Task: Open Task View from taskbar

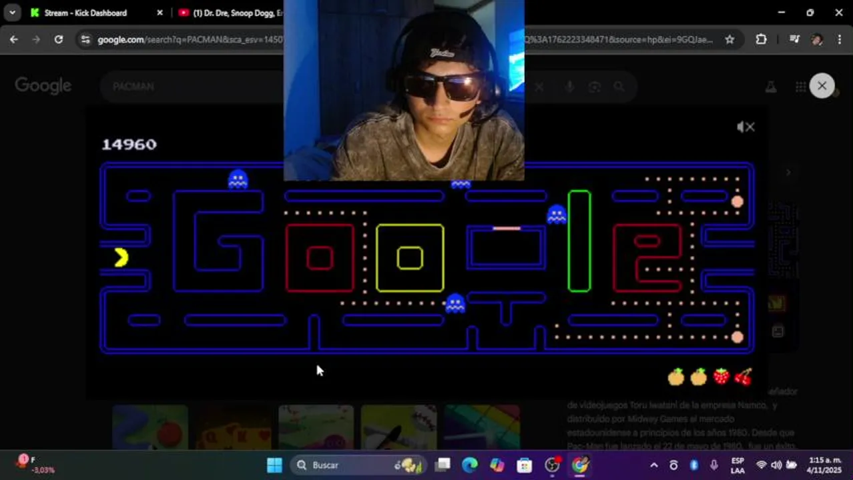Action: click(x=443, y=465)
